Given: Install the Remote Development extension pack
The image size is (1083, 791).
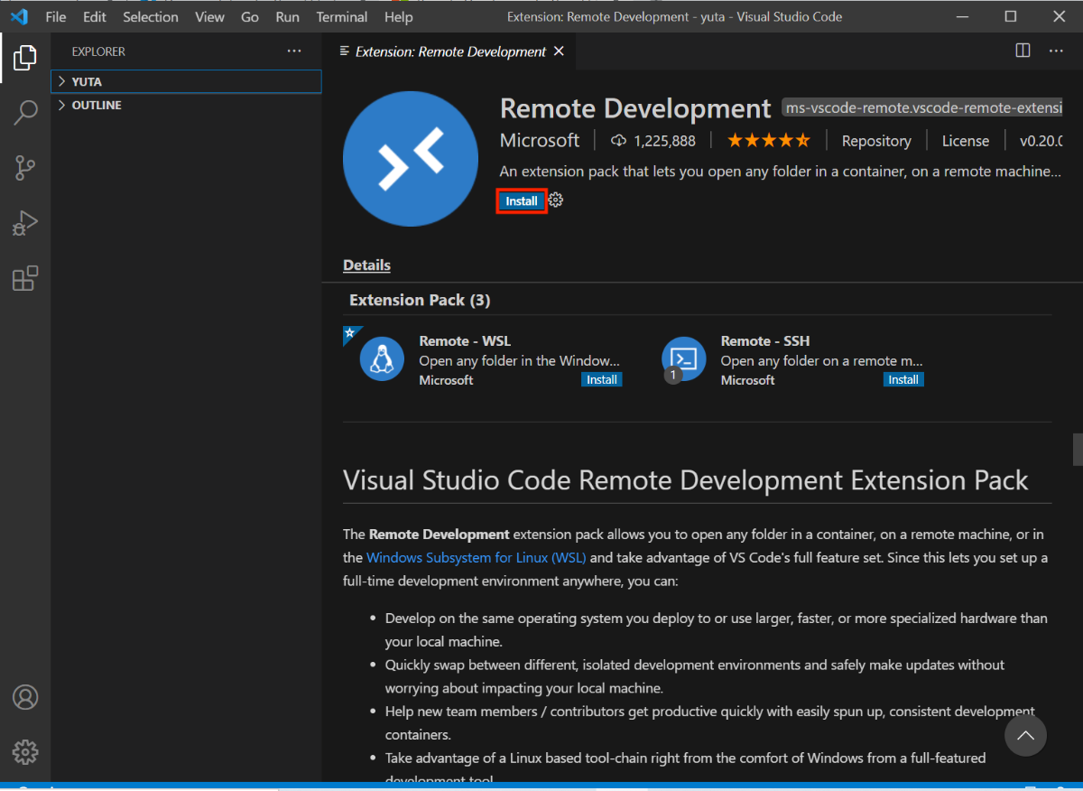Looking at the screenshot, I should click(522, 200).
